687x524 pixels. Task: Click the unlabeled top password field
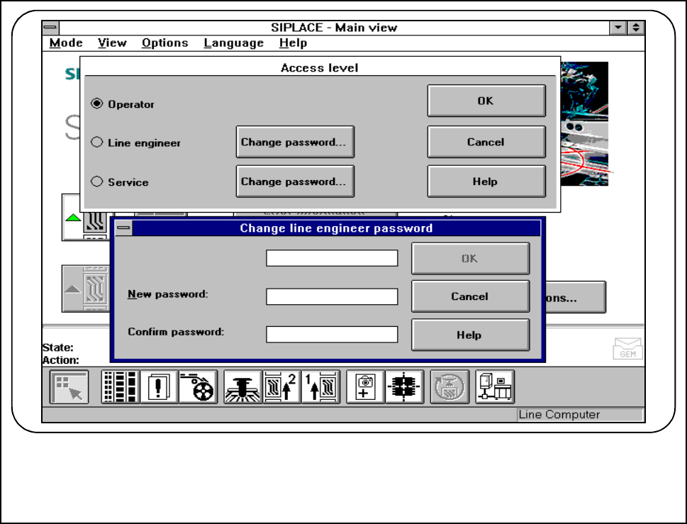332,258
